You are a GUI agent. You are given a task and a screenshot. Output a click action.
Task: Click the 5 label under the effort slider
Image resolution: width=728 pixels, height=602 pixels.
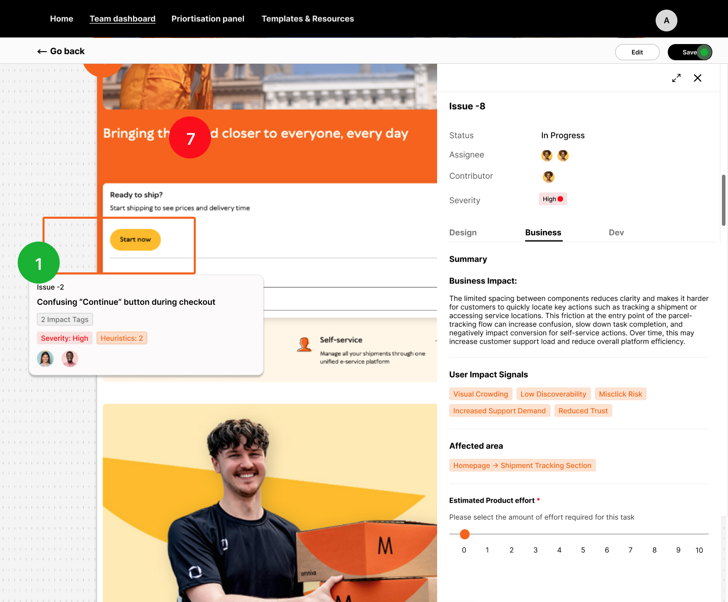pos(583,550)
